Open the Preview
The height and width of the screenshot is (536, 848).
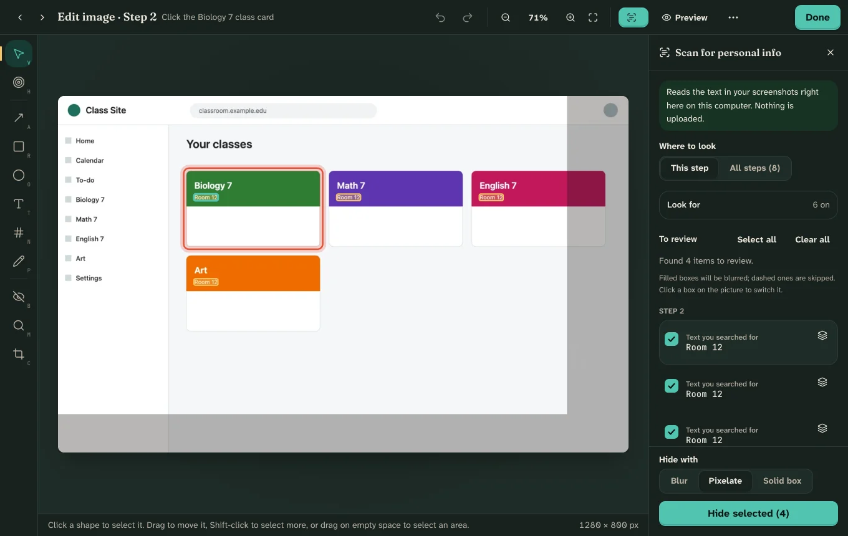[x=685, y=17]
